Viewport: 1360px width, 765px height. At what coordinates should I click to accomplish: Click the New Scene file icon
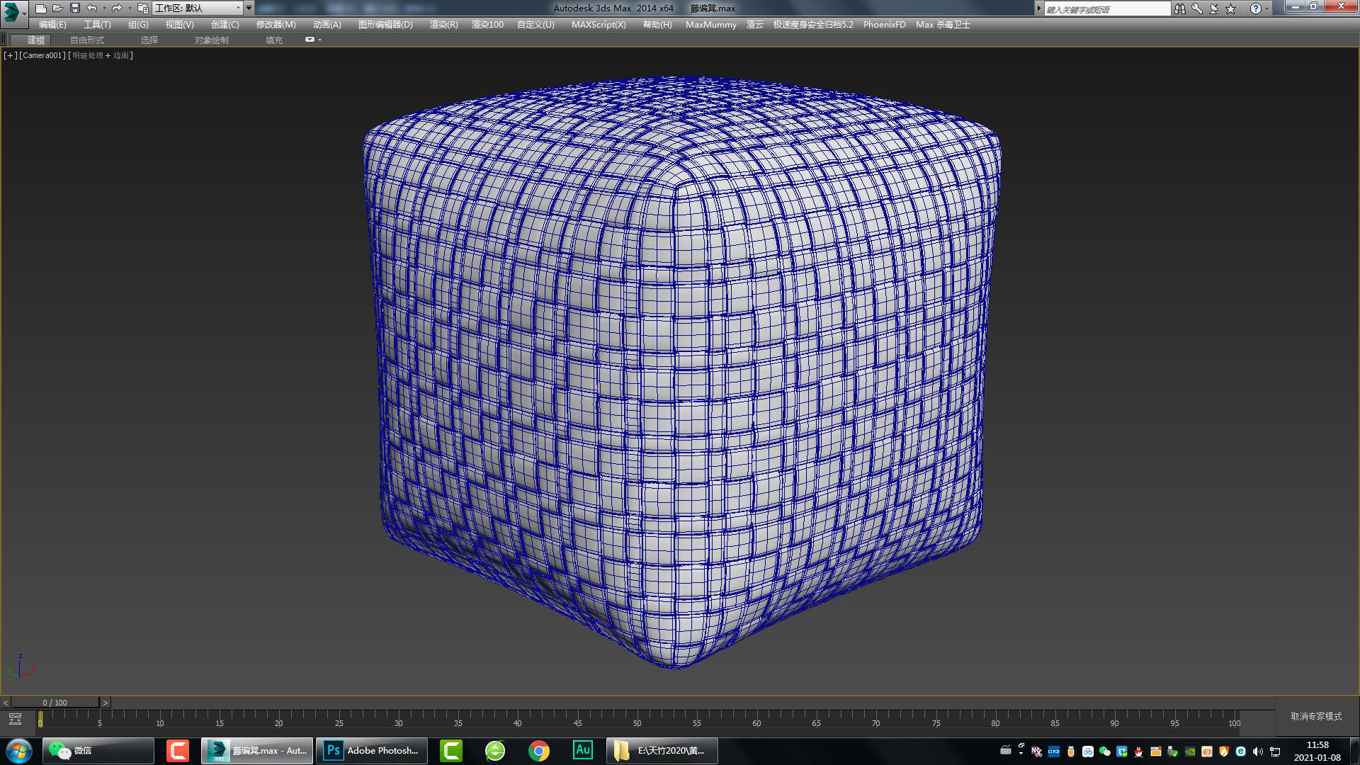(x=41, y=8)
